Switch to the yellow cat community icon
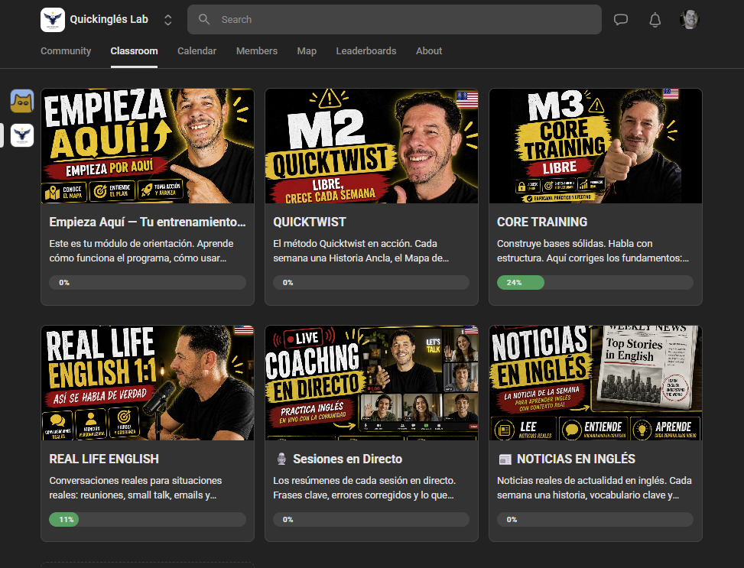Viewport: 744px width, 568px height. pyautogui.click(x=22, y=101)
